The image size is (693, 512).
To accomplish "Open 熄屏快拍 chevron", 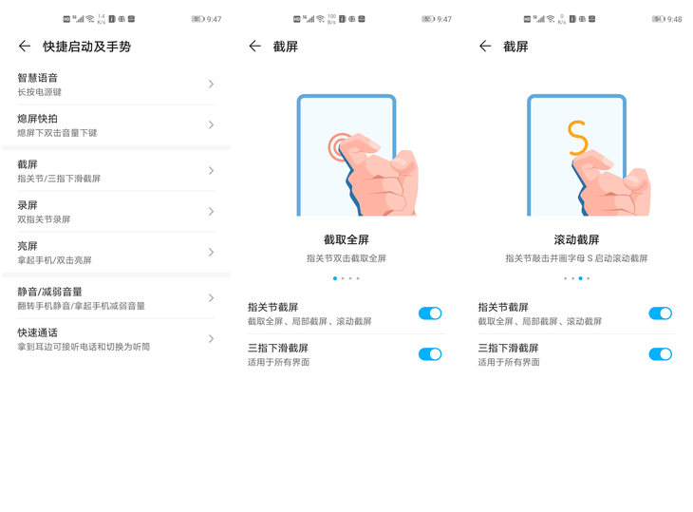I will pos(212,125).
